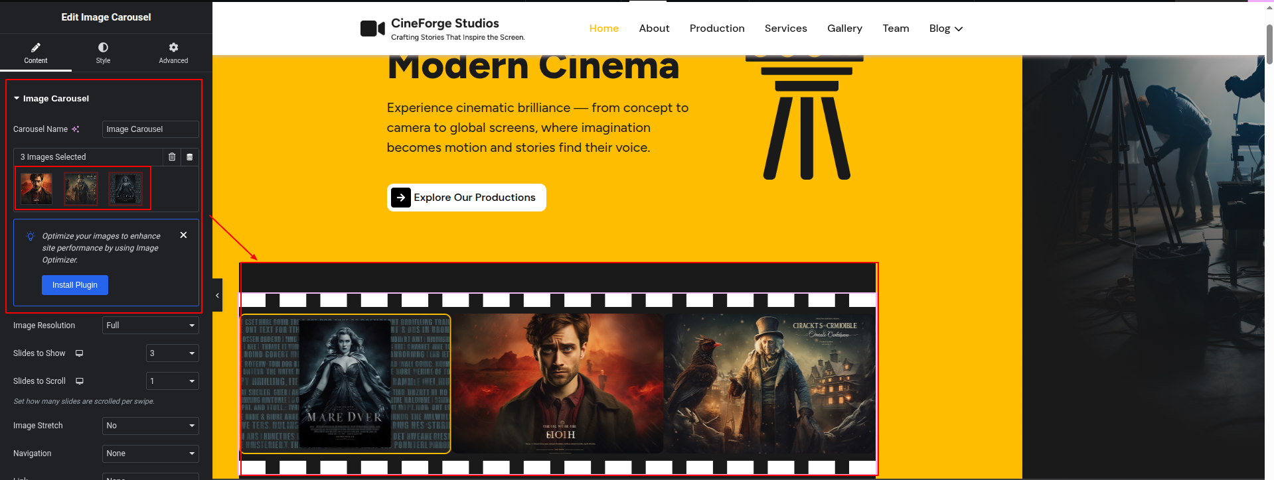The width and height of the screenshot is (1274, 480).
Task: Open the Slides to Show dropdown
Action: [172, 353]
